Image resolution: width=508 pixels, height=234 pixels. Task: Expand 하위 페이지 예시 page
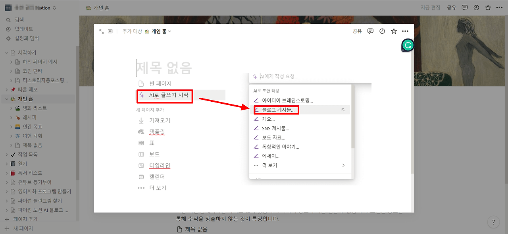pyautogui.click(x=12, y=62)
